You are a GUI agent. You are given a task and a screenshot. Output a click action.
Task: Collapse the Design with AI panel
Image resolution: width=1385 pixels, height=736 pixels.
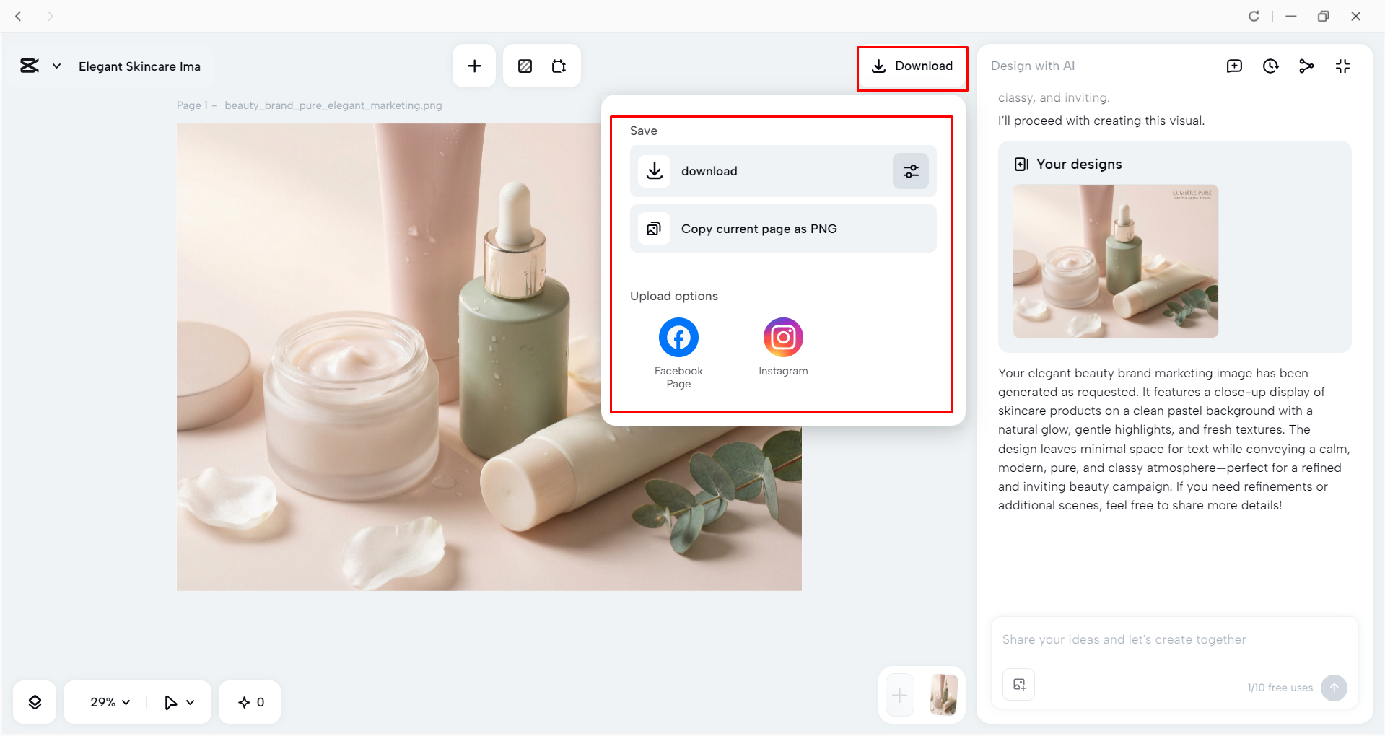tap(1342, 66)
